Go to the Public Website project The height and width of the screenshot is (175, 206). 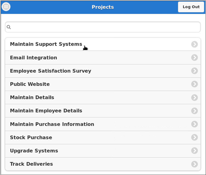tap(30, 84)
